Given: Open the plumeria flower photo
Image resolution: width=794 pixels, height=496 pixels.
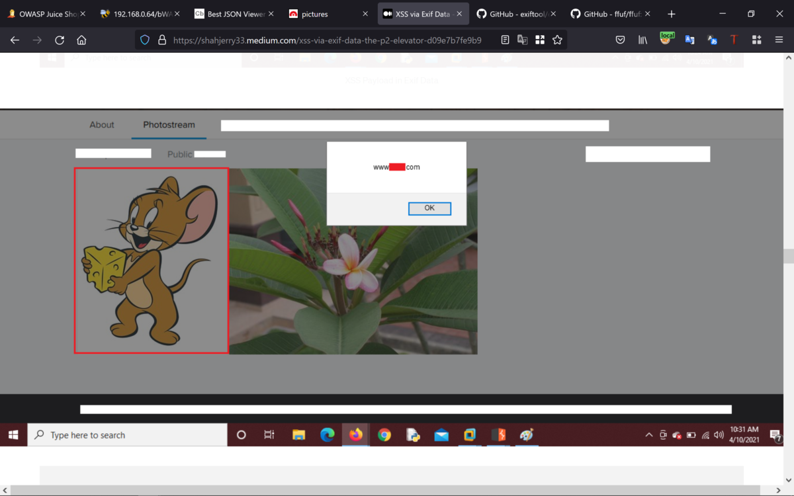Looking at the screenshot, I should 353,261.
